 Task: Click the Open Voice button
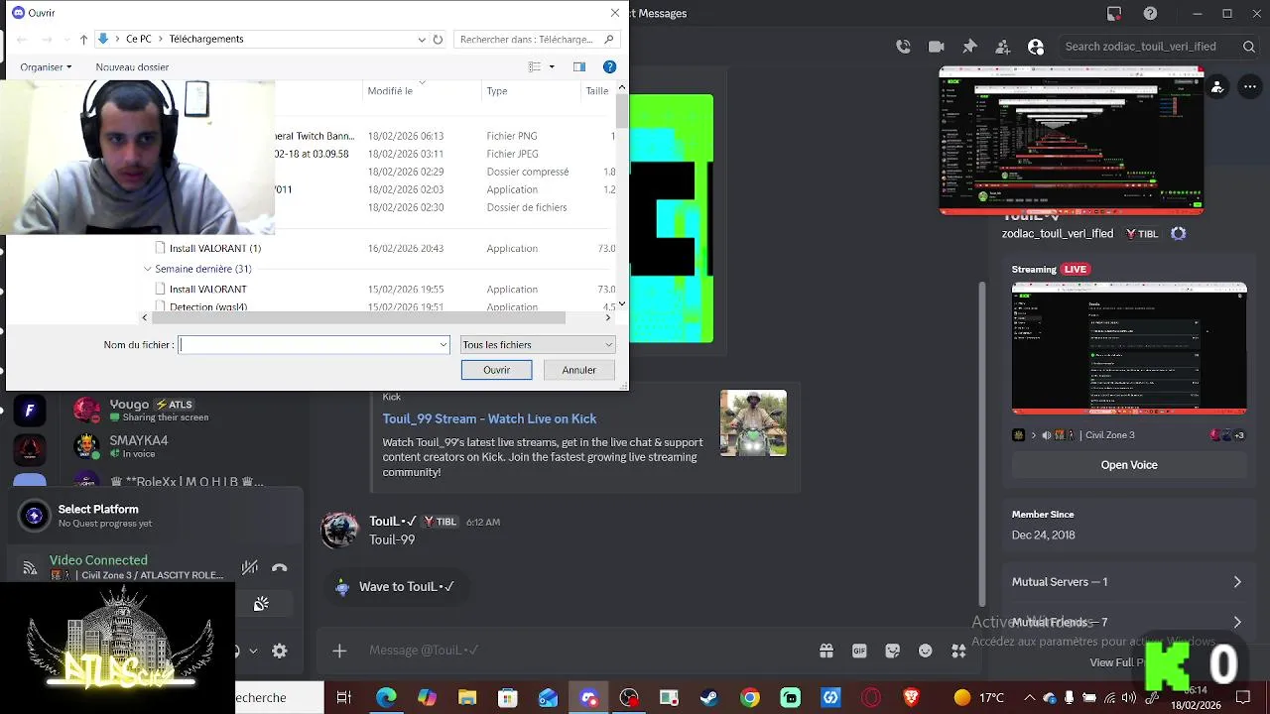click(1129, 465)
